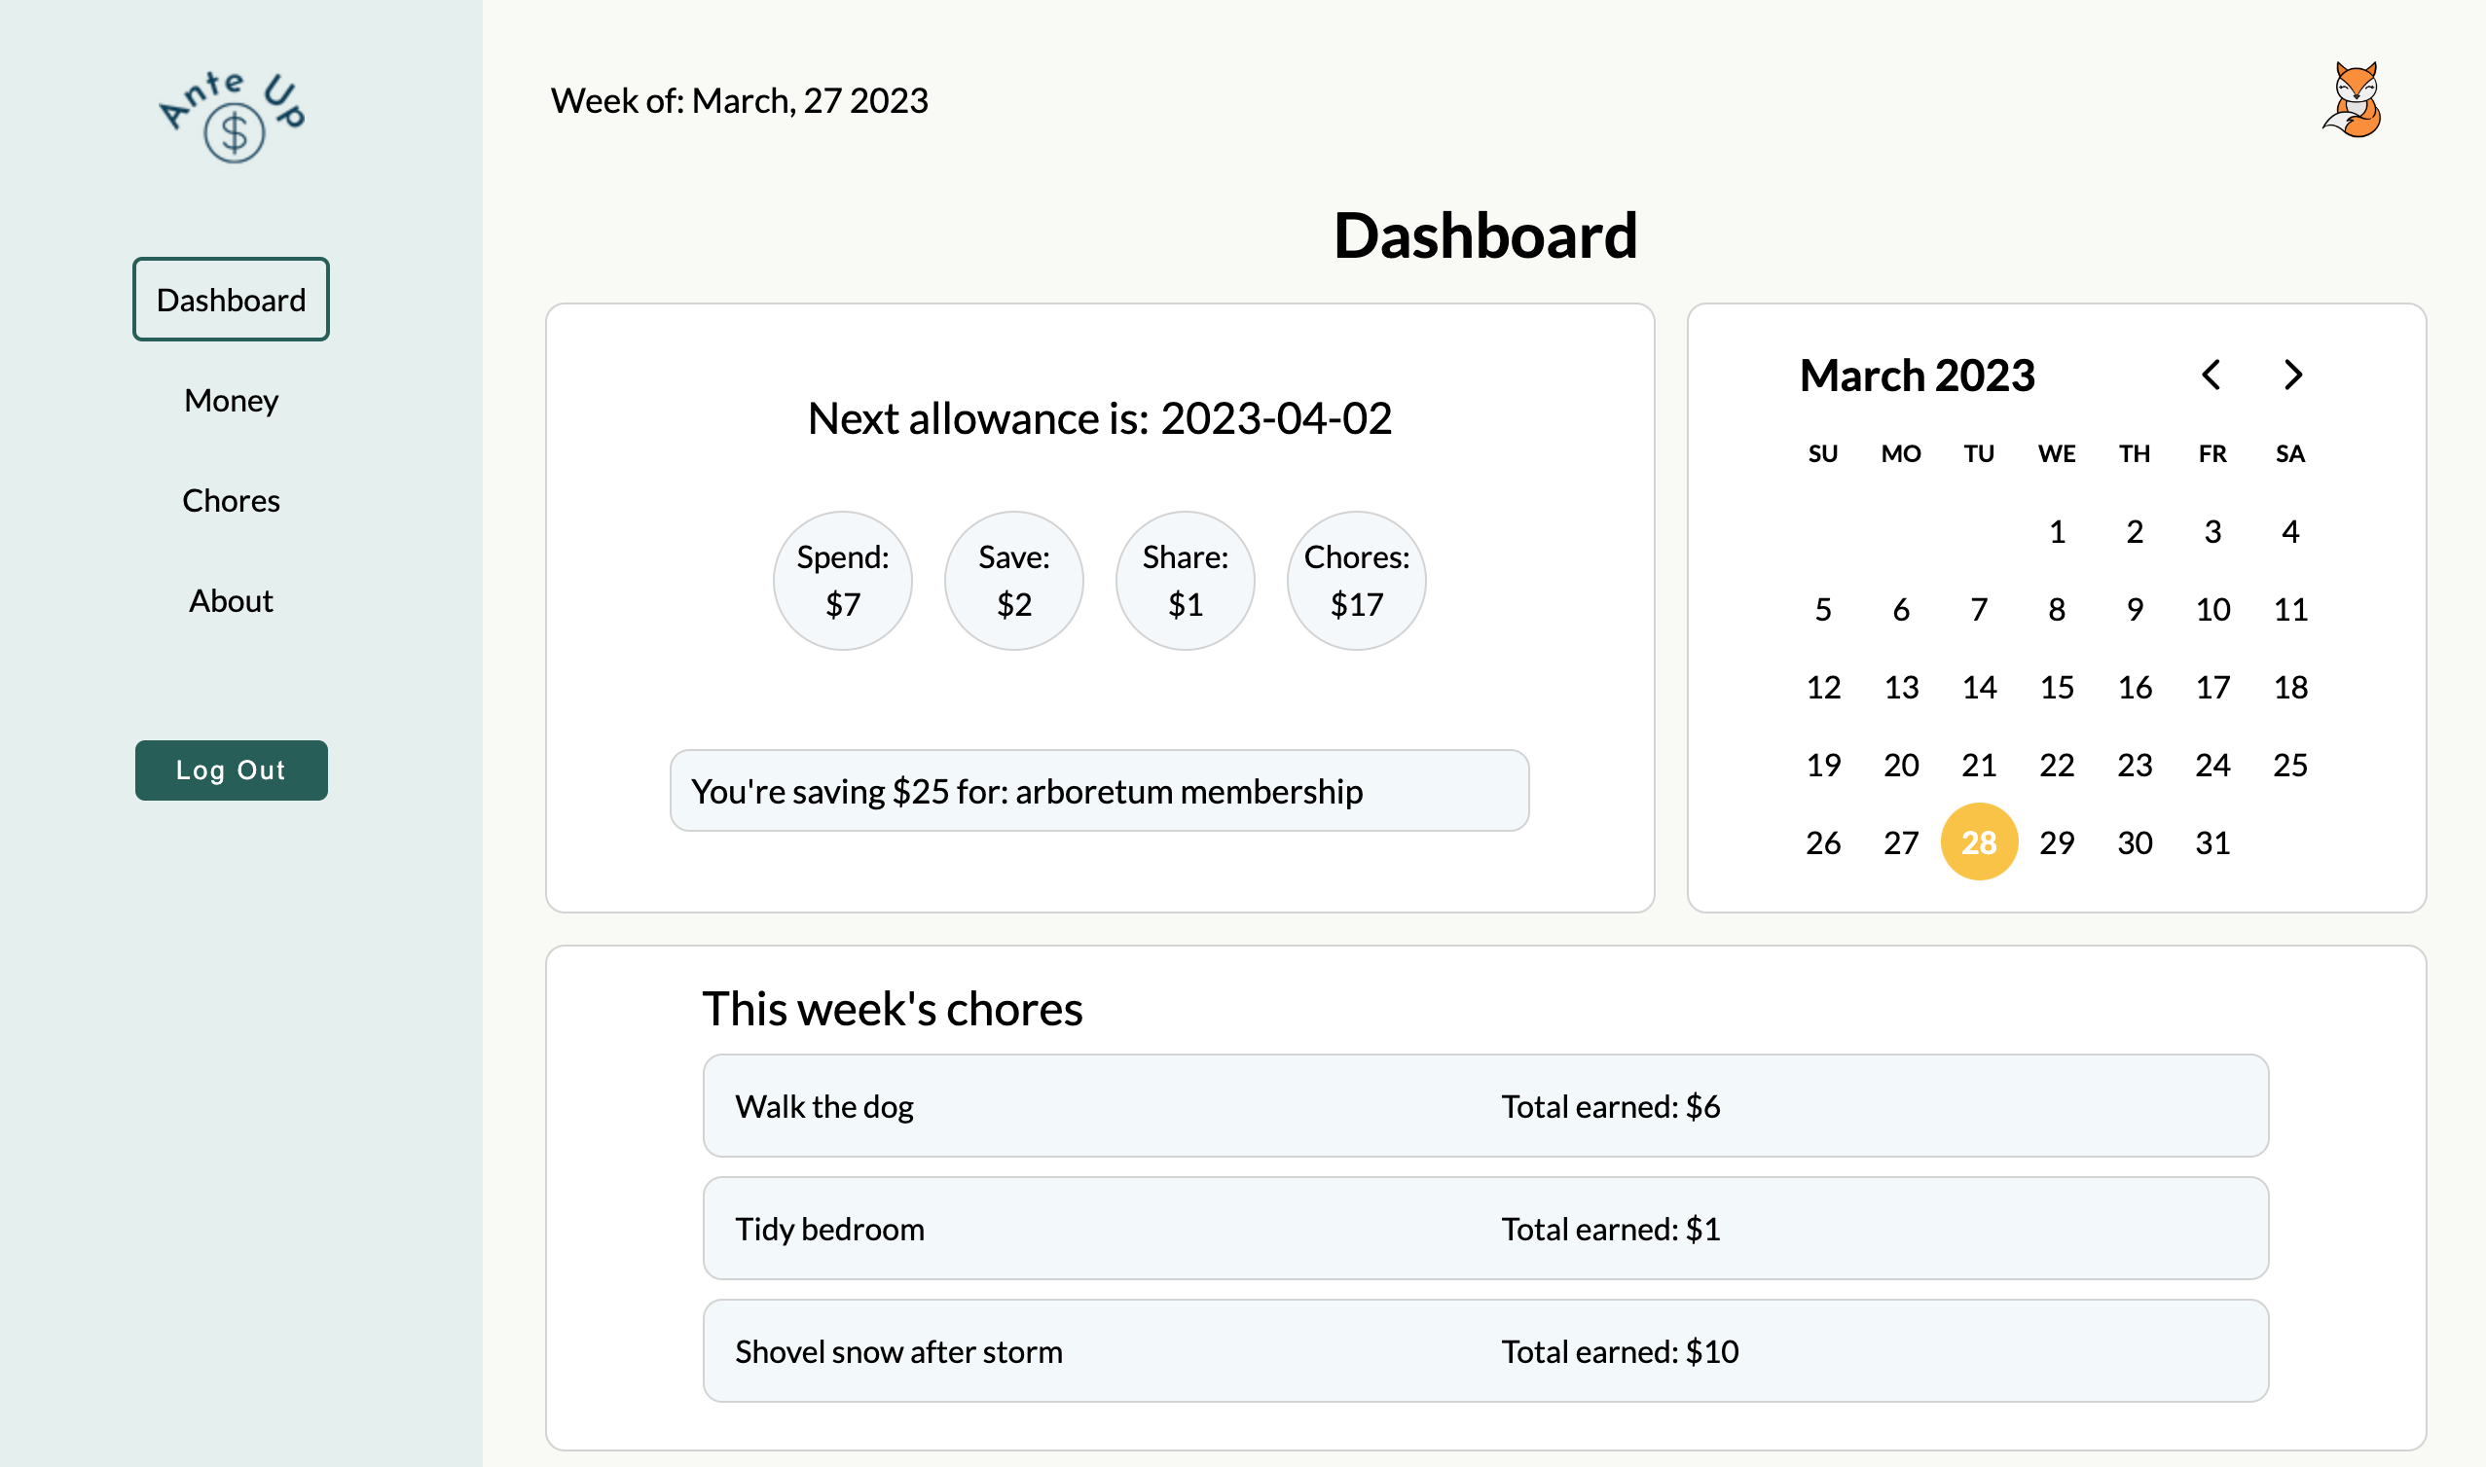Pick the 22nd on calendar
This screenshot has height=1467, width=2486.
click(2057, 765)
